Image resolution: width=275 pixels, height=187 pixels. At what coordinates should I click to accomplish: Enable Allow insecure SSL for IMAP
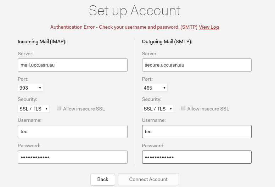[x=59, y=108]
